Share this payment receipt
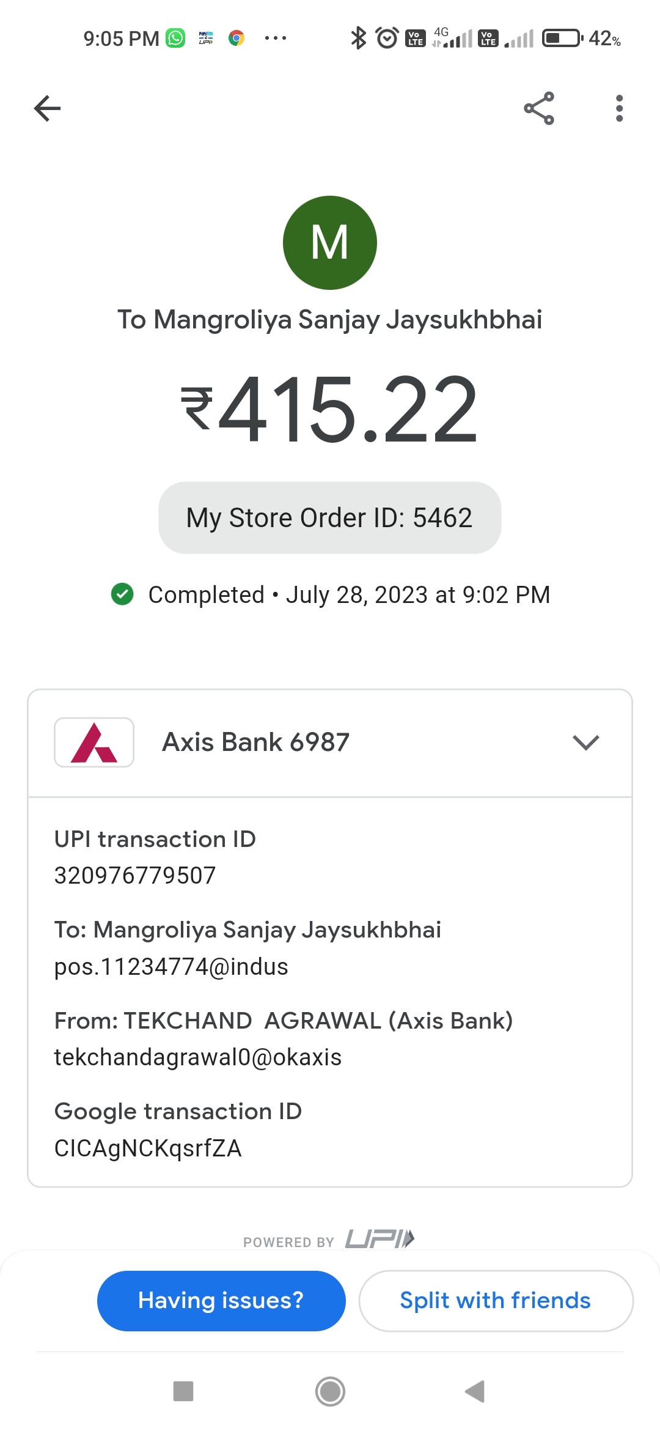Viewport: 660px width, 1431px height. coord(539,109)
